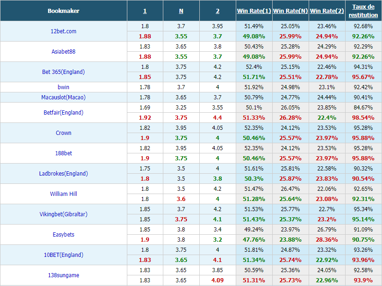Click the Bookmaker column header text
Image resolution: width=382 pixels, height=286 pixels.
(x=63, y=11)
